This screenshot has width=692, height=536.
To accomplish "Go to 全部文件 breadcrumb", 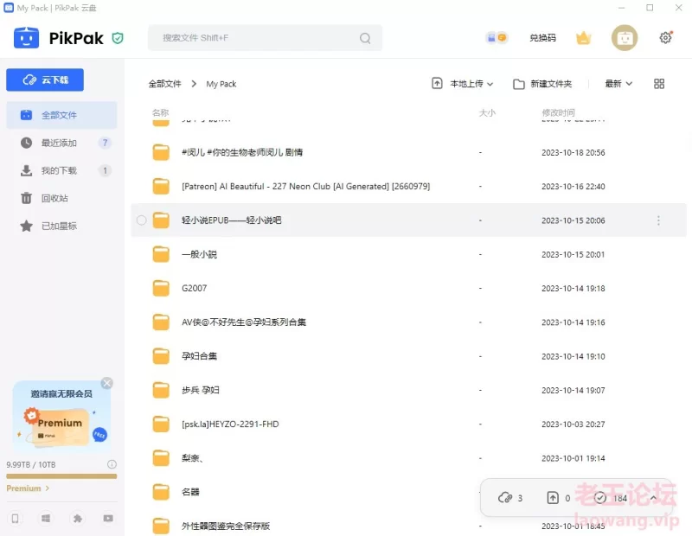I will click(164, 84).
